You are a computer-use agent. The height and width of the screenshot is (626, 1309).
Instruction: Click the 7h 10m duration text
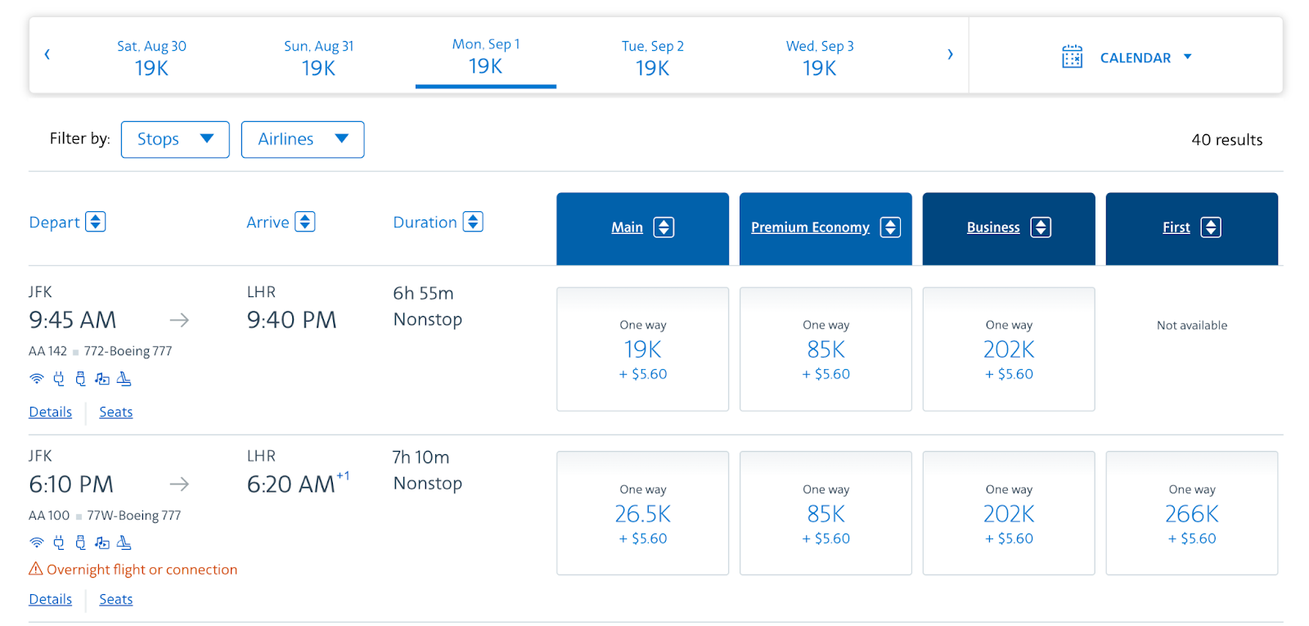point(421,457)
